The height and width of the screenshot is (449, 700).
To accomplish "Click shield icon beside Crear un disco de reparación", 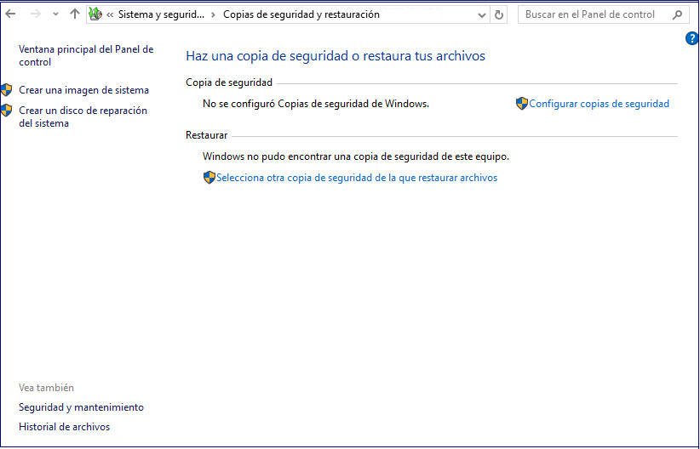I will coord(6,111).
